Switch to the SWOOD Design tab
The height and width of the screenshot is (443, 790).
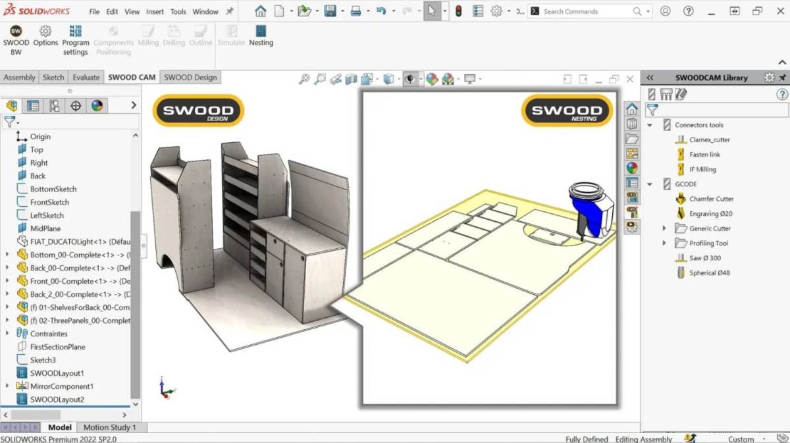[190, 77]
